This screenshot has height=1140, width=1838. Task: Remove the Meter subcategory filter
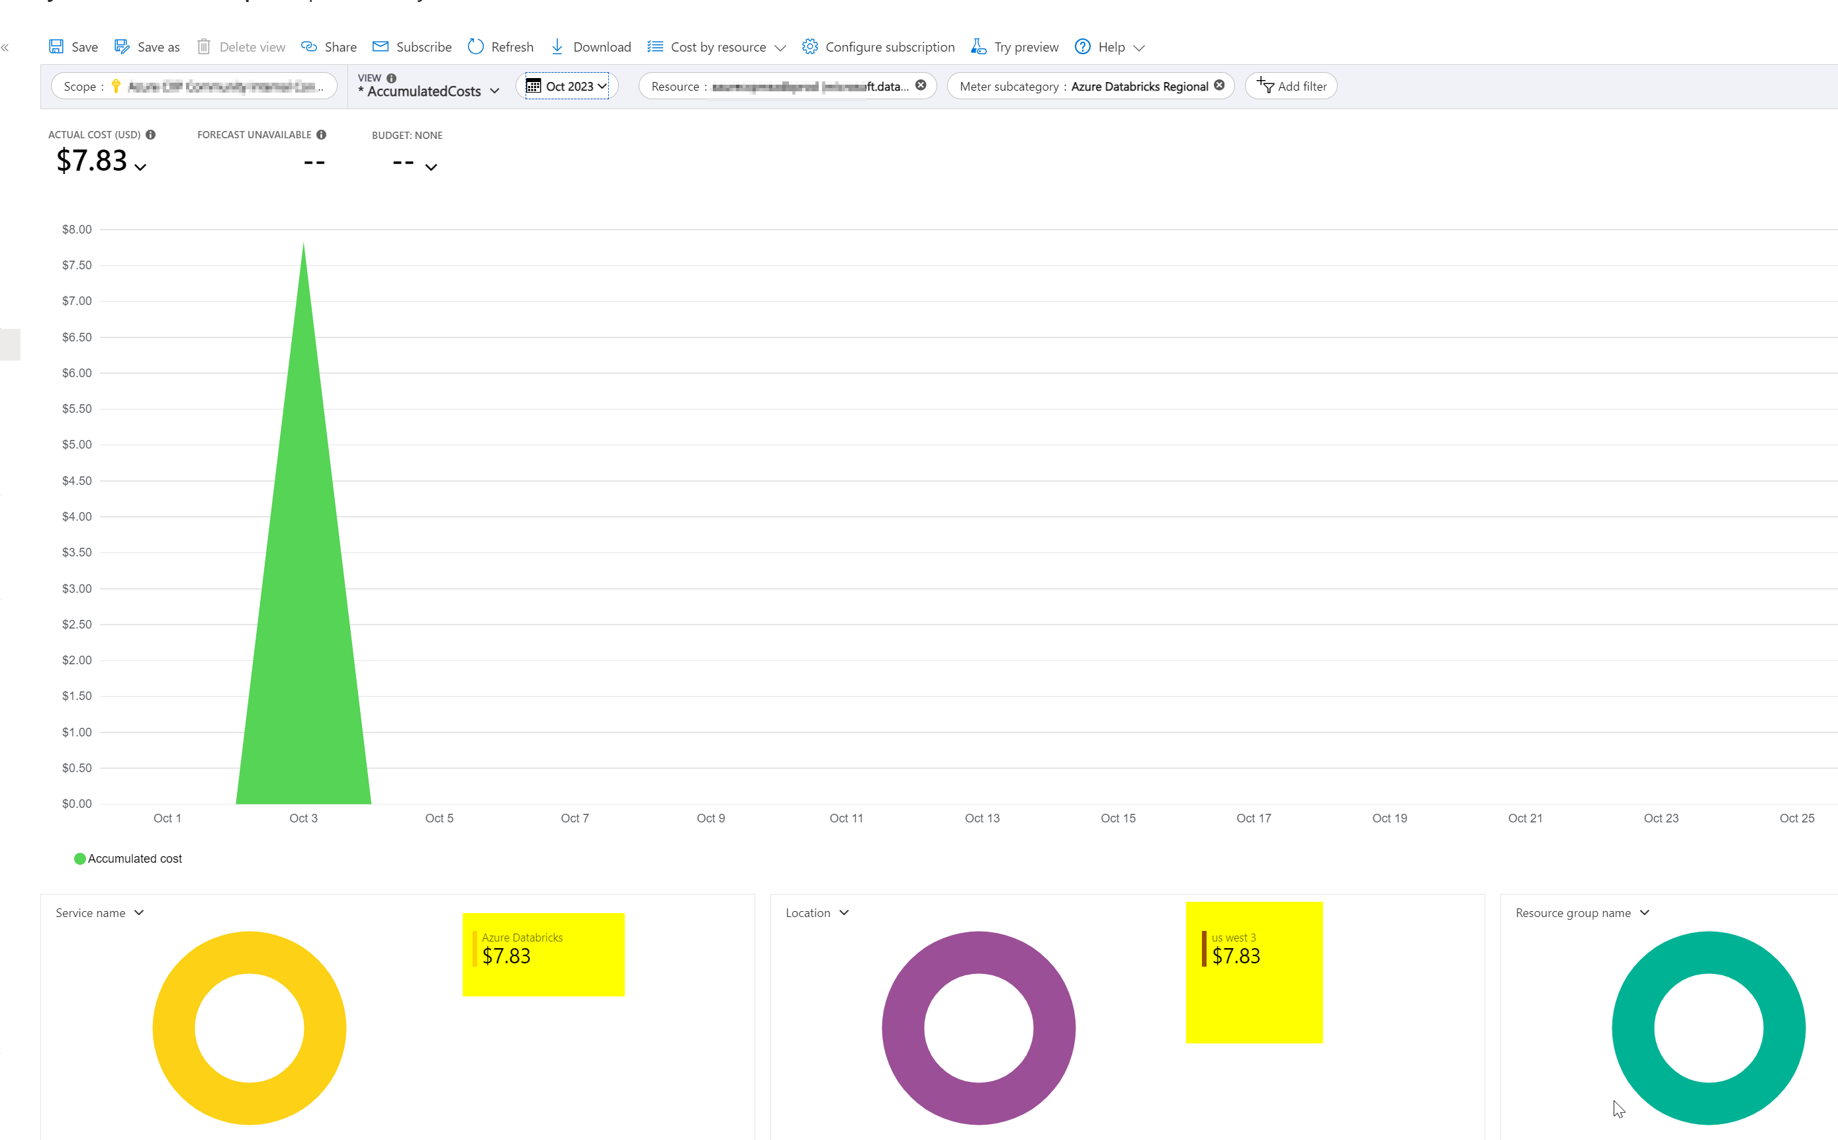click(1218, 85)
